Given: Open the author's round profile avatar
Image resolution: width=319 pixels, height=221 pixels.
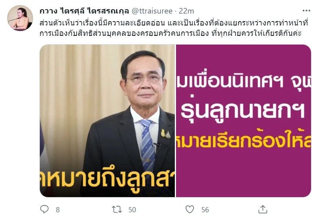Looking at the screenshot, I should 20,18.
